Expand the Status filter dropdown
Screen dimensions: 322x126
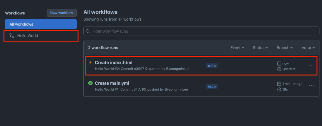tap(260, 48)
